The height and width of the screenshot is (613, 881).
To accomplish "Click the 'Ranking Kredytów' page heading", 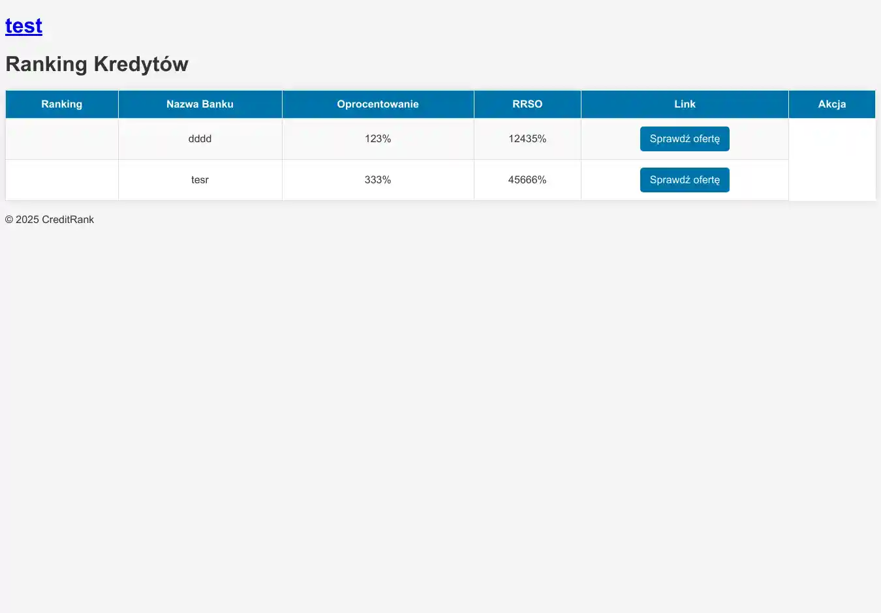I will pos(97,64).
